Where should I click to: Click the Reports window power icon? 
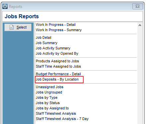click(x=5, y=6)
